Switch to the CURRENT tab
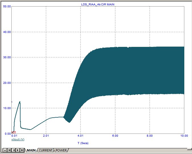192x154 pixels. (x=46, y=150)
